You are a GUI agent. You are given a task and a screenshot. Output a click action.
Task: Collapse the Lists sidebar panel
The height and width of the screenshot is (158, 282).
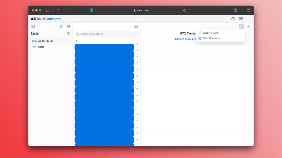coord(33,26)
